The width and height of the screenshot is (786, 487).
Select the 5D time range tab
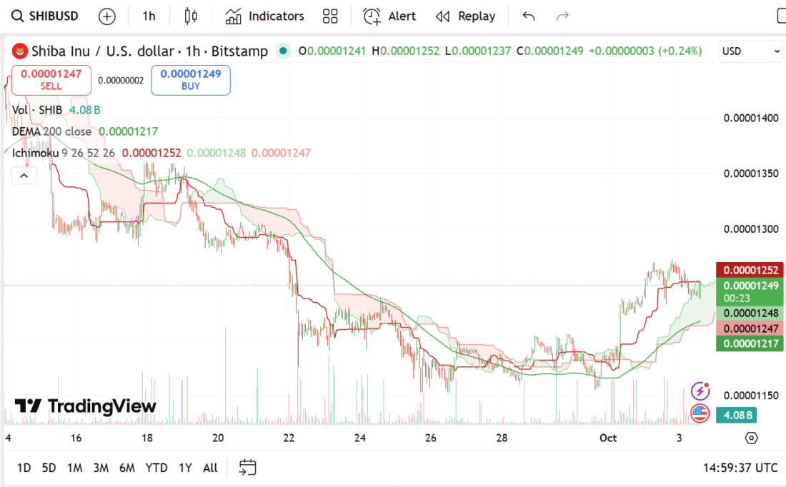49,468
